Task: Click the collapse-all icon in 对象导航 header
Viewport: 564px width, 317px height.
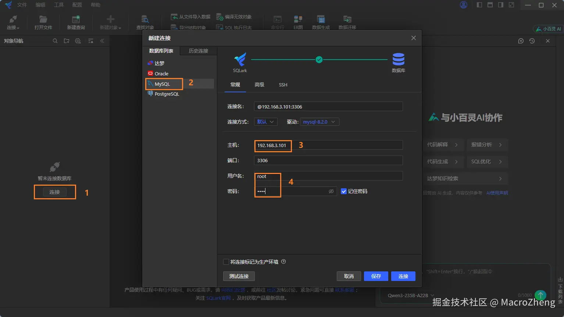Action: [91, 41]
